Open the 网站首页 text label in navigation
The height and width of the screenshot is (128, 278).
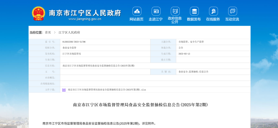coord(137,19)
